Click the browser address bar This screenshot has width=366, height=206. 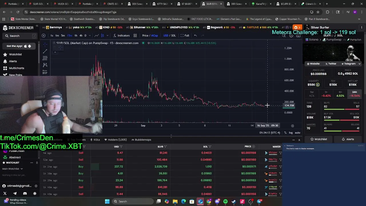point(166,12)
